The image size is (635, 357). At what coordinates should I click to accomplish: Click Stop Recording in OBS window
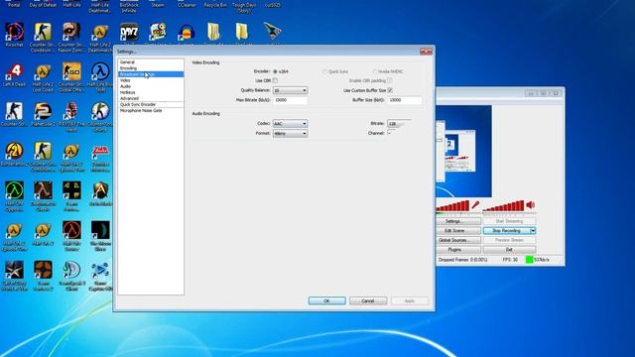pyautogui.click(x=506, y=231)
